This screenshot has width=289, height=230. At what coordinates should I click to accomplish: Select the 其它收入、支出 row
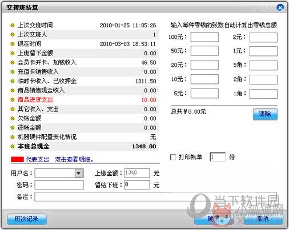[x=85, y=109]
